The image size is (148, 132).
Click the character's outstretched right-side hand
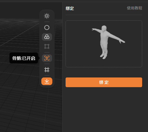coord(122,41)
